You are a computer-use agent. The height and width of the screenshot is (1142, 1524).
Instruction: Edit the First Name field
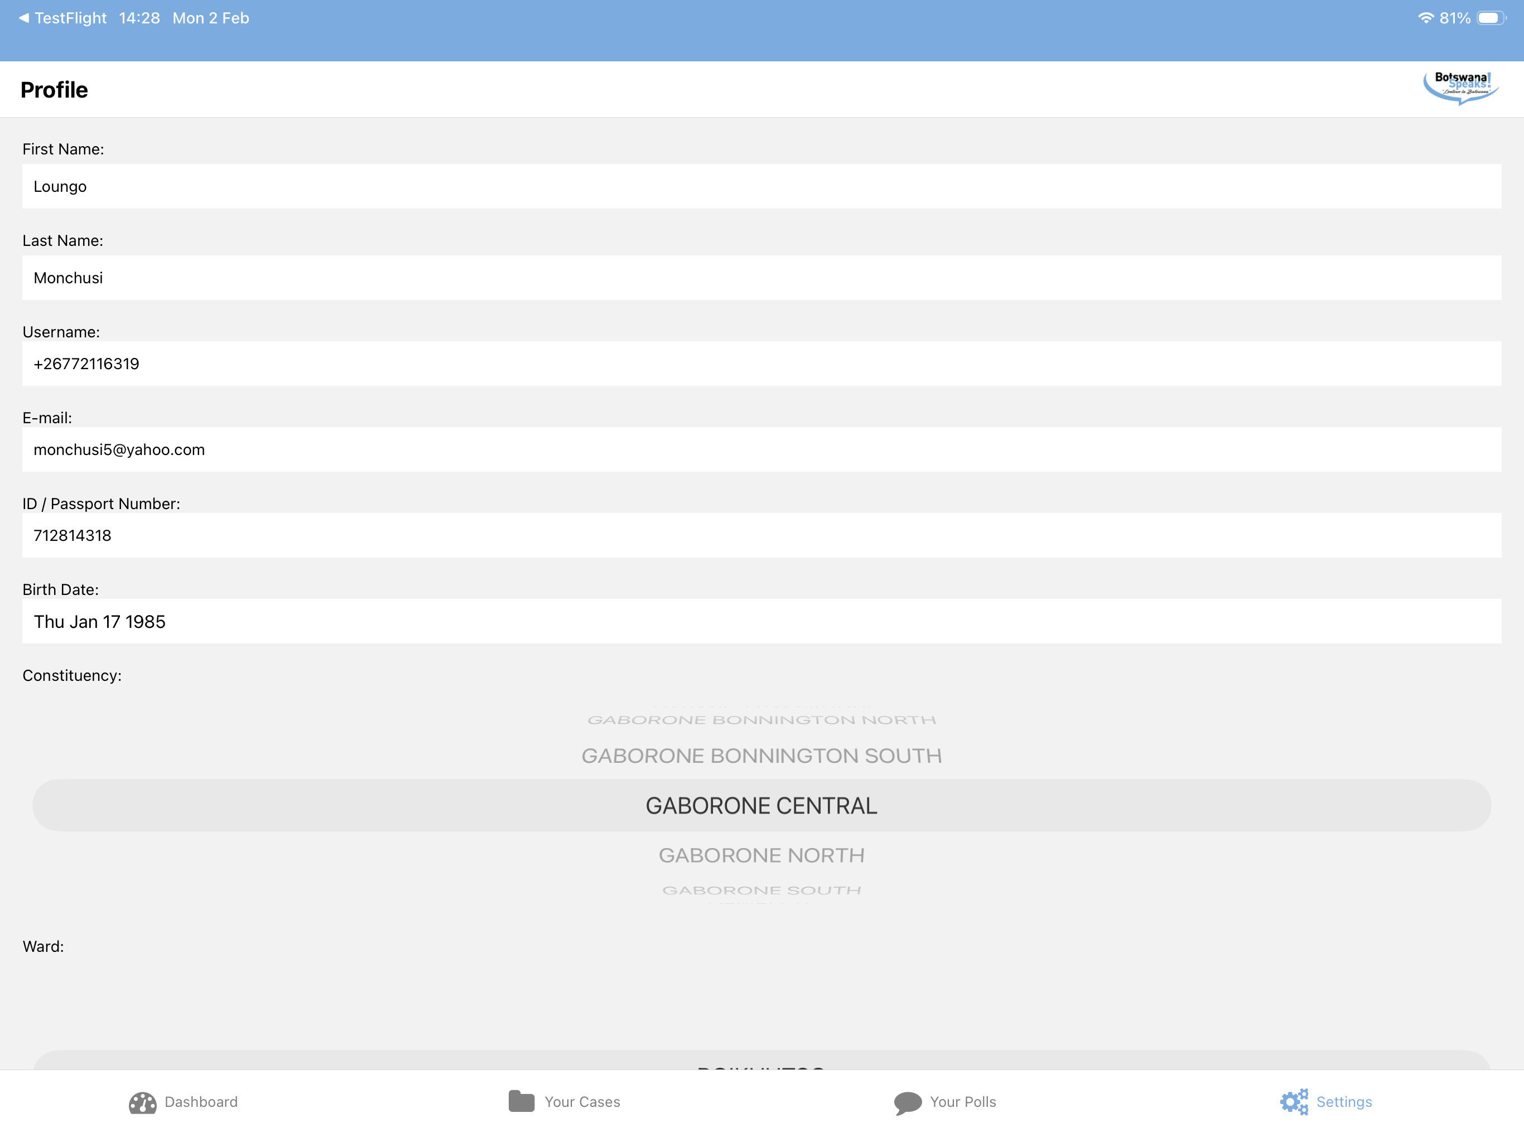762,186
